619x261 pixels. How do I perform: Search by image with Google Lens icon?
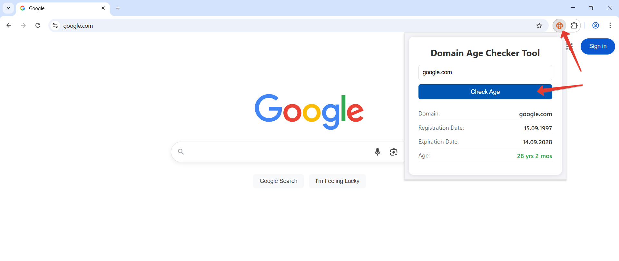click(x=393, y=152)
